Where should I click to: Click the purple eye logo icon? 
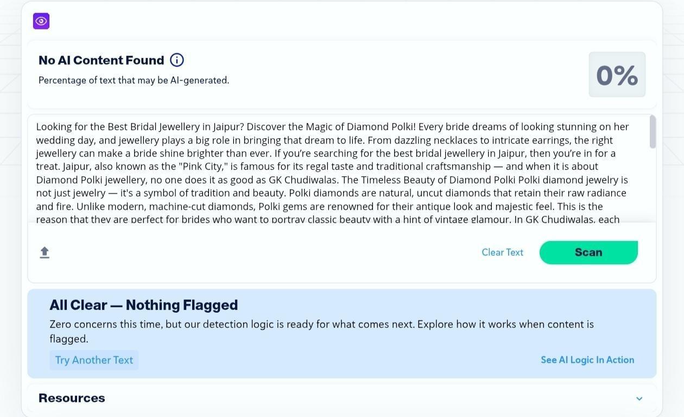tap(41, 21)
